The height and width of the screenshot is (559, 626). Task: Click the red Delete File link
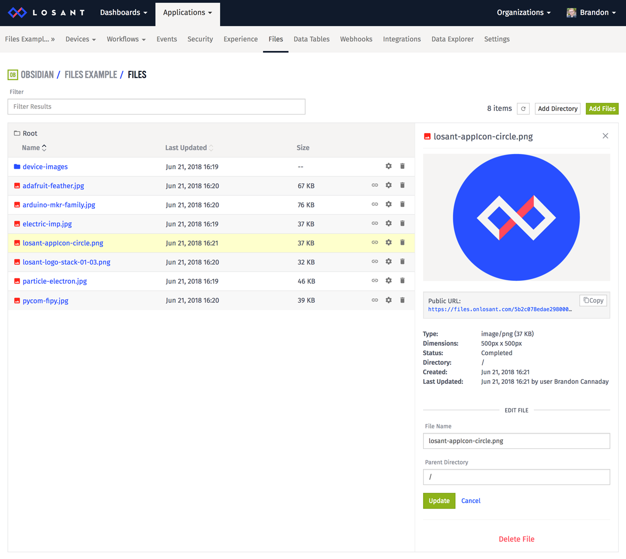coord(516,539)
